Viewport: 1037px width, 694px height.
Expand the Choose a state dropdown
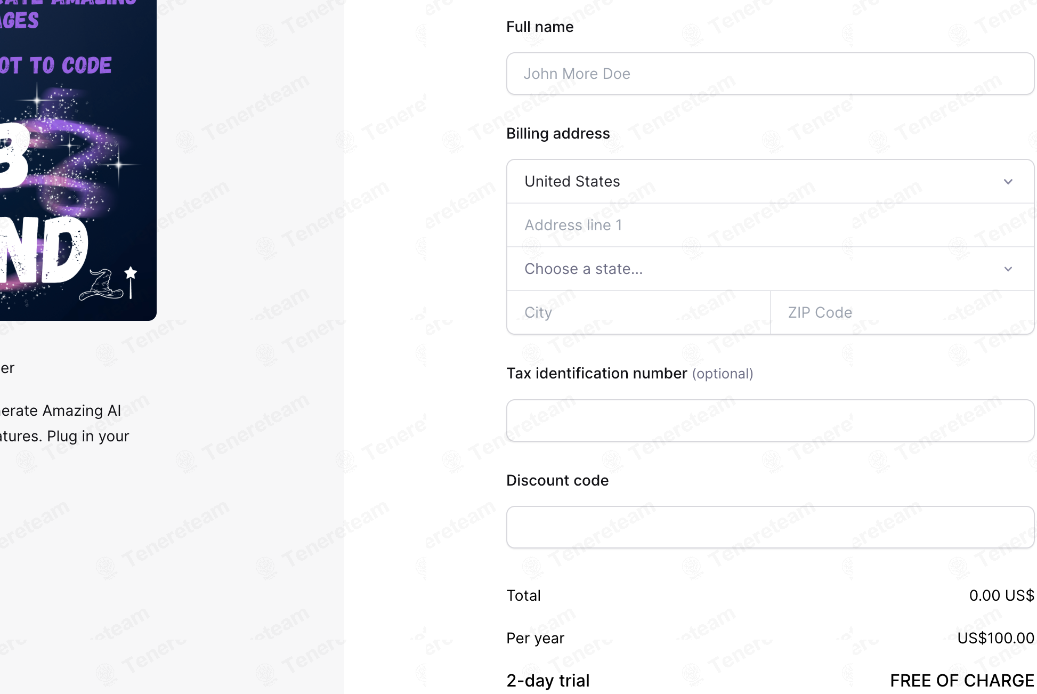point(770,269)
